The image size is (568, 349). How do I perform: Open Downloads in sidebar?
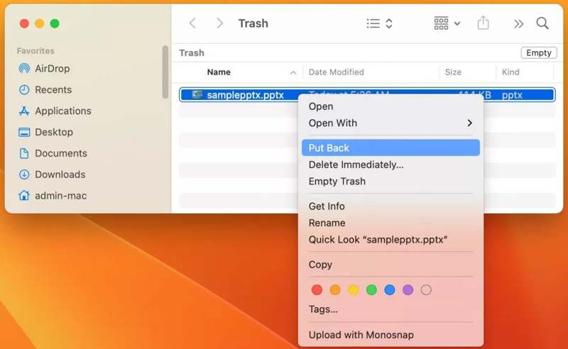click(60, 174)
